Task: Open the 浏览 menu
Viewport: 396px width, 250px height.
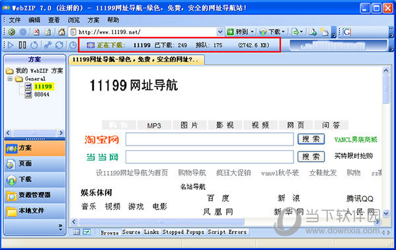Action: tap(73, 20)
